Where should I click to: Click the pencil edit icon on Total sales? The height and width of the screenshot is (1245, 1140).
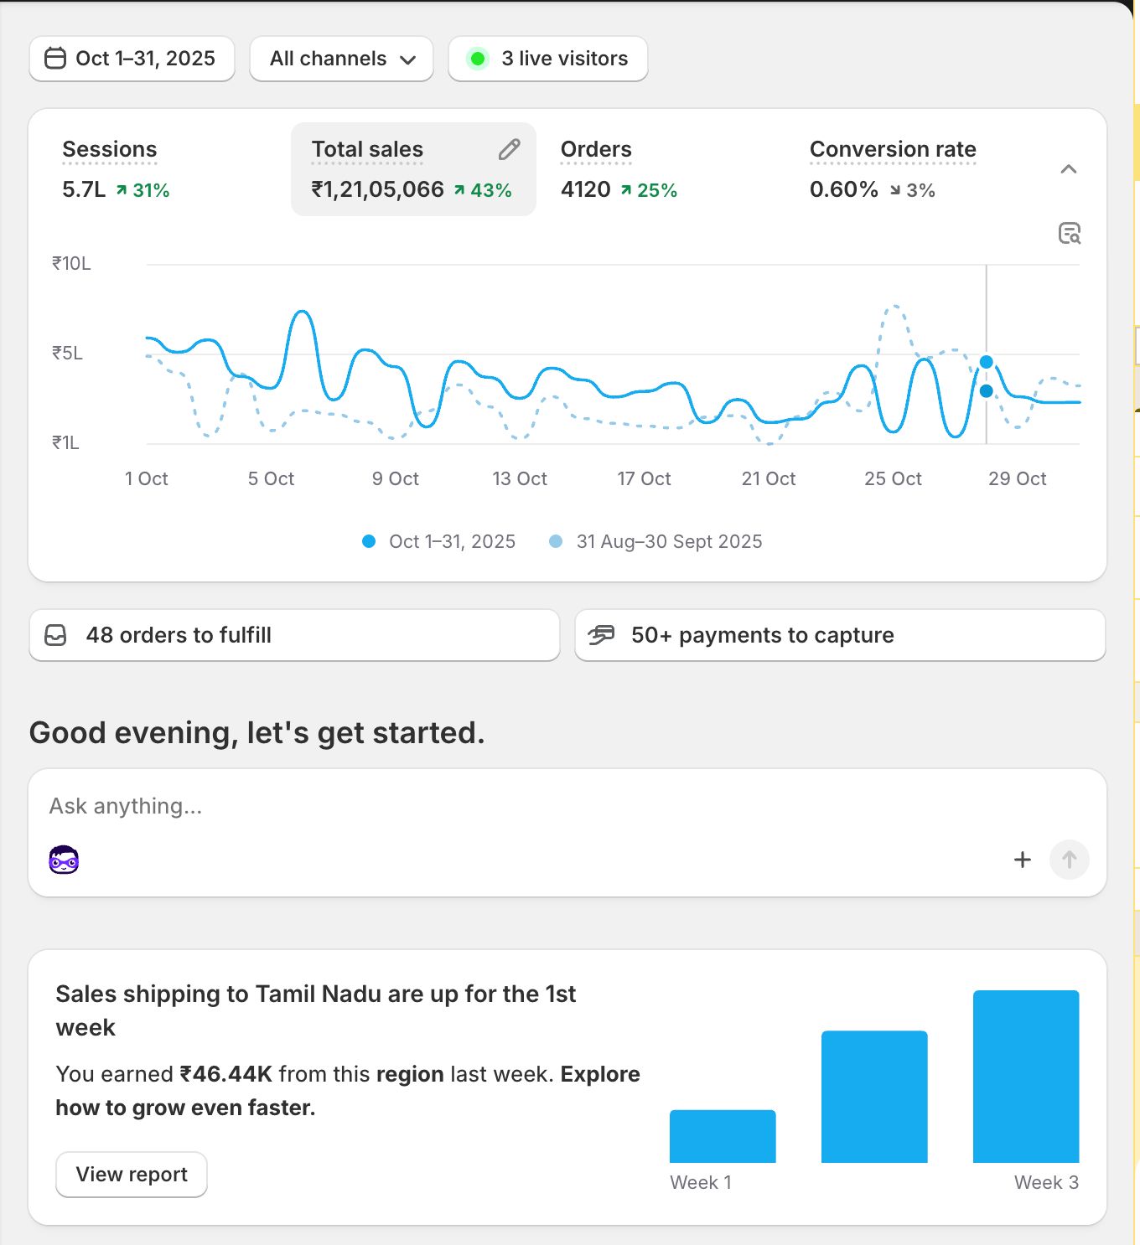point(509,150)
